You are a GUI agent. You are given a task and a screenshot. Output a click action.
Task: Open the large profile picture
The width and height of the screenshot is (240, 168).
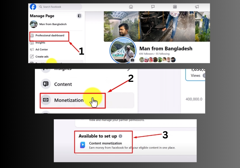[123, 50]
